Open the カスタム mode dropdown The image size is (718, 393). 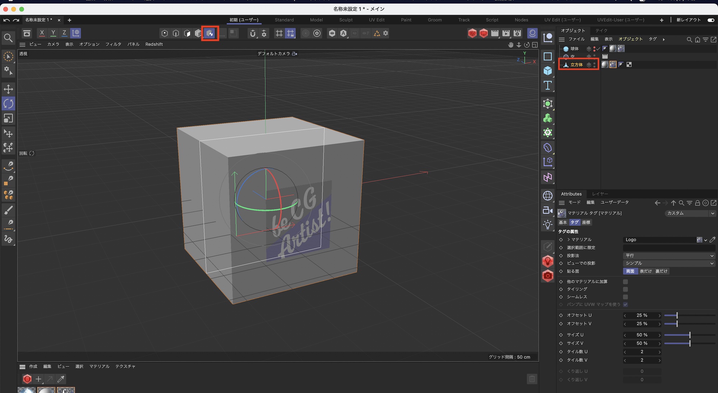pos(690,213)
